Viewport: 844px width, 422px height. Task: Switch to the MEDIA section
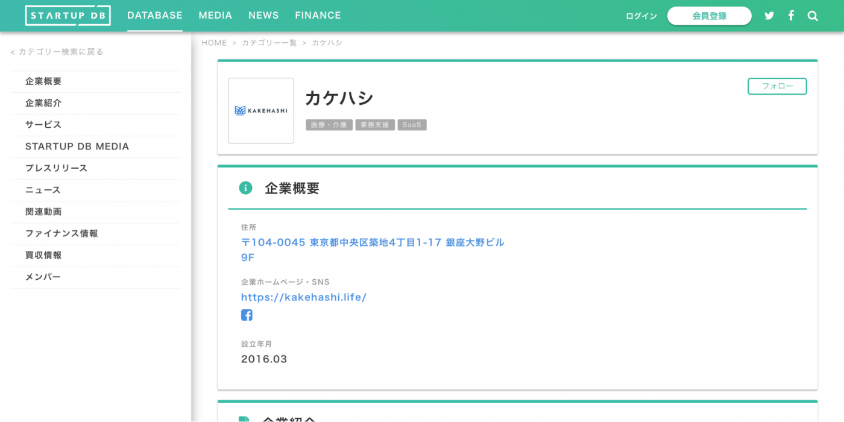pos(215,15)
